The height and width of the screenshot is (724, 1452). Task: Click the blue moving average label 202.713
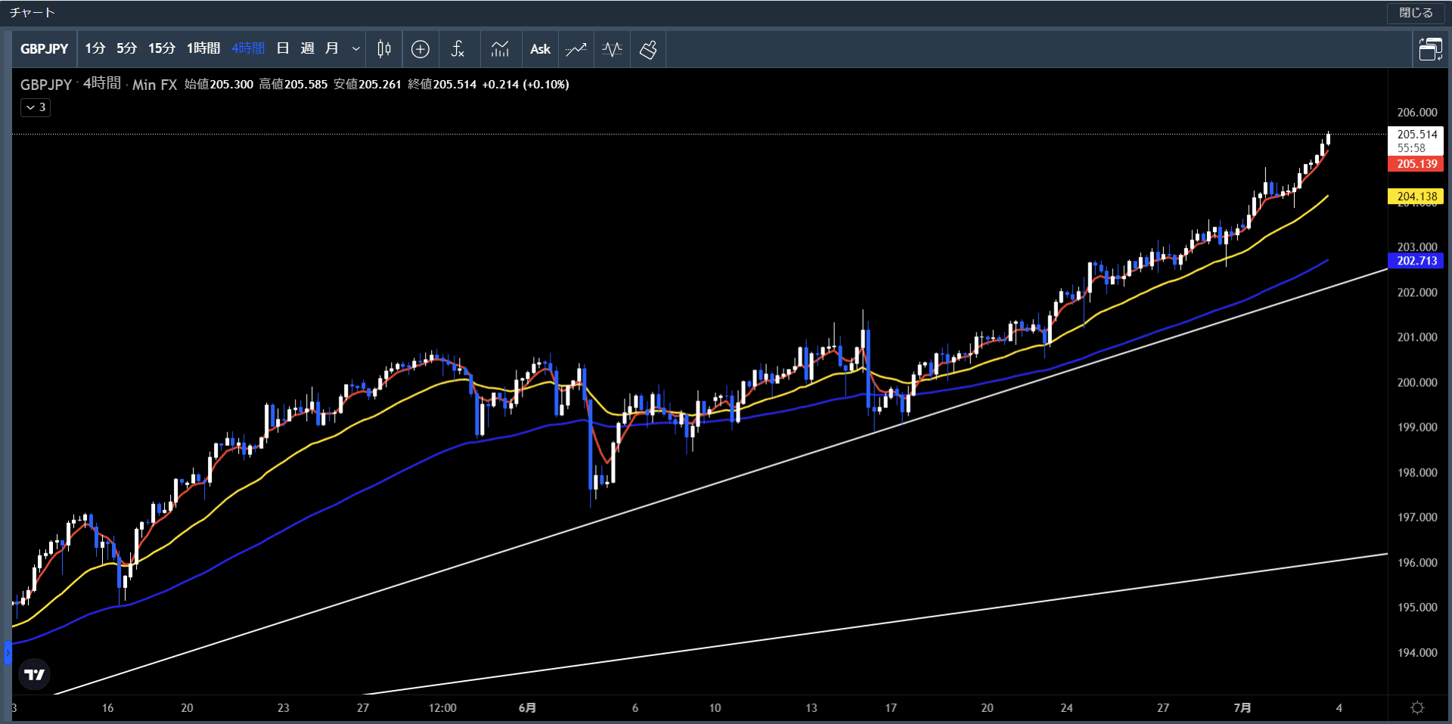click(1416, 261)
